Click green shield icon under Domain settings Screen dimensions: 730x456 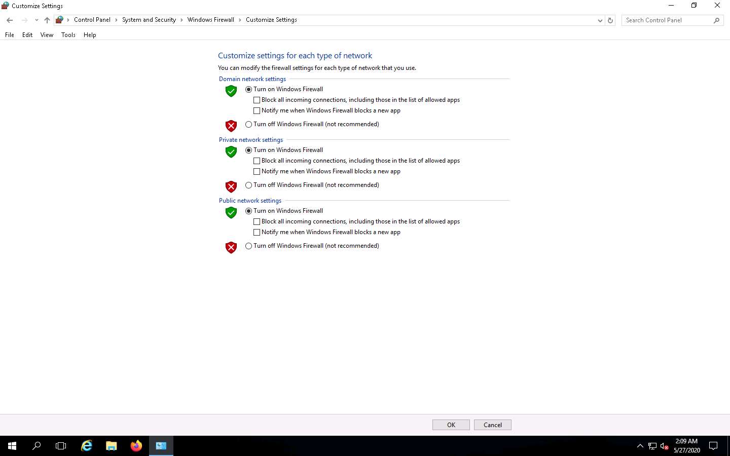coord(231,91)
